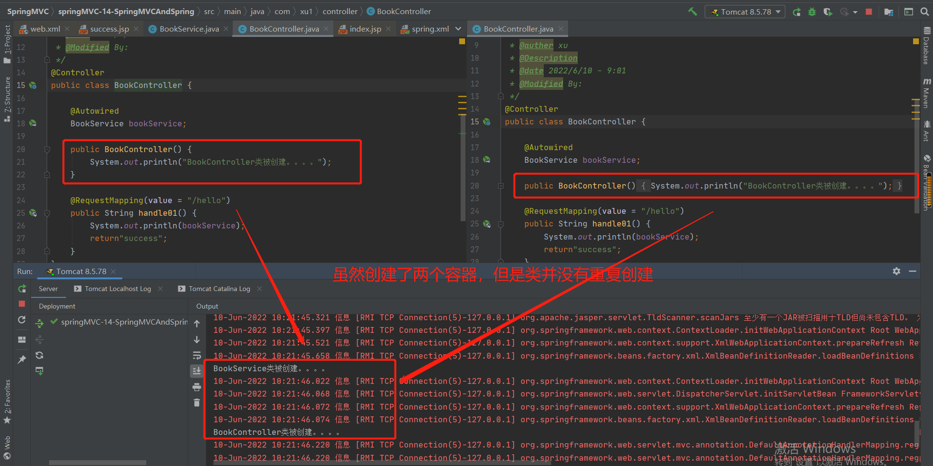Refresh deployment status icon
This screenshot has height=466, width=933.
pos(39,355)
